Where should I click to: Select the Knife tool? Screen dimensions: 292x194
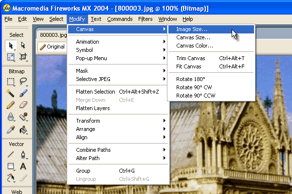click(x=23, y=178)
